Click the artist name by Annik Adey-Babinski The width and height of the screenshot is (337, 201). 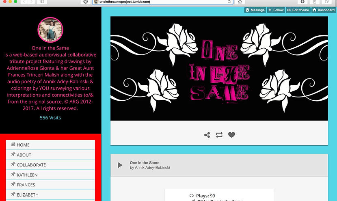(150, 168)
